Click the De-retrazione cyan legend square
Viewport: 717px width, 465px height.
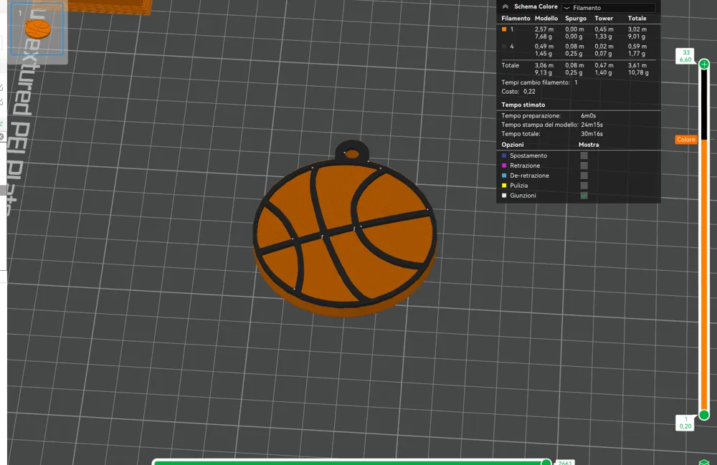(x=504, y=176)
